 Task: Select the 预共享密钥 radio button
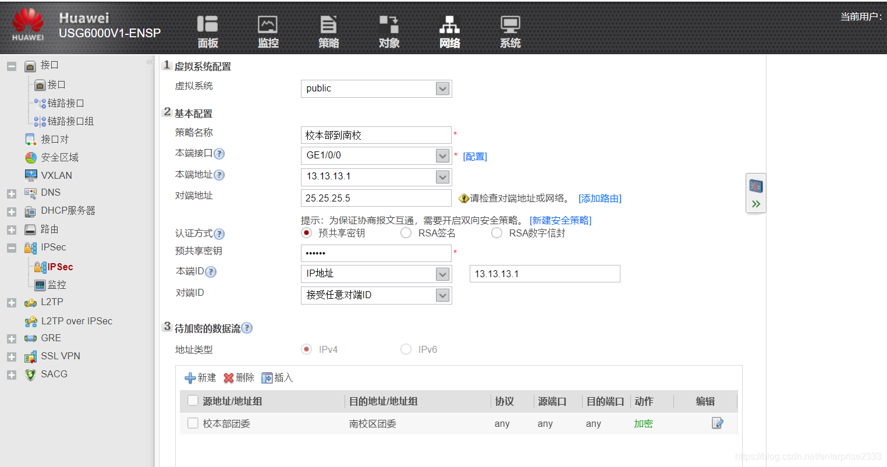(307, 233)
